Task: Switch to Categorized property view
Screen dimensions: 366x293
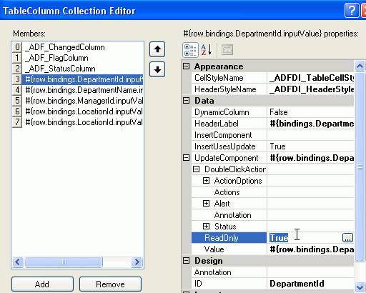Action: pos(190,50)
